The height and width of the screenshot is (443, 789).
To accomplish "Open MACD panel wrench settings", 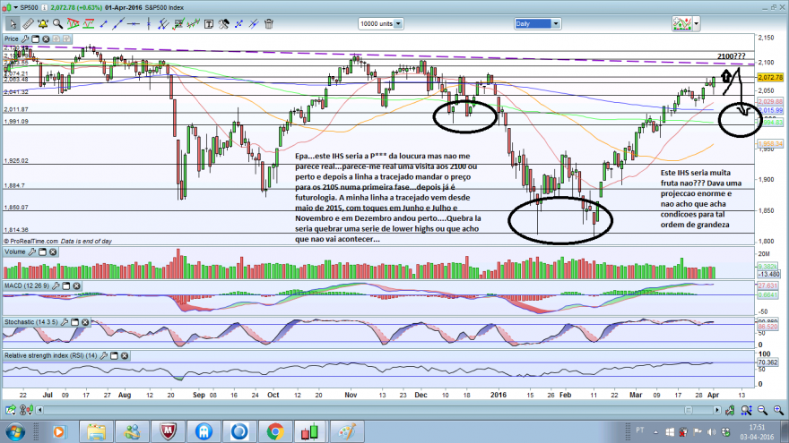I will 56,285.
